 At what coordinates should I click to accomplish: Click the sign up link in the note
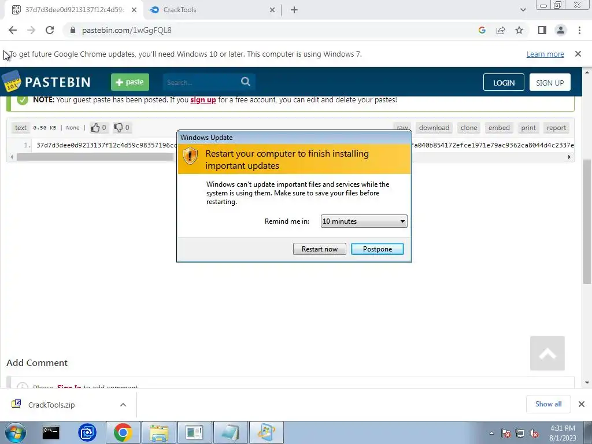click(203, 99)
